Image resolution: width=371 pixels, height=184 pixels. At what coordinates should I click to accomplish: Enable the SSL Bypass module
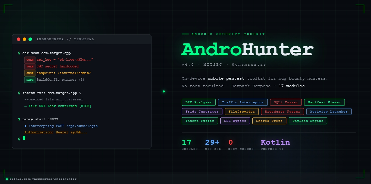tap(235, 121)
